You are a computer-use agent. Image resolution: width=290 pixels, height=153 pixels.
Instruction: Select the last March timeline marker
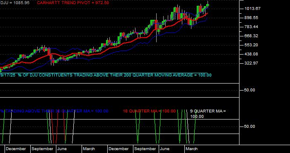(191, 149)
